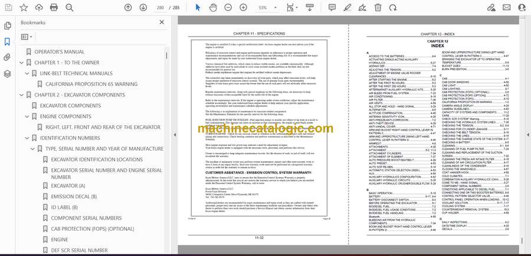
Task: Share a link to this file
Action: tap(491, 8)
